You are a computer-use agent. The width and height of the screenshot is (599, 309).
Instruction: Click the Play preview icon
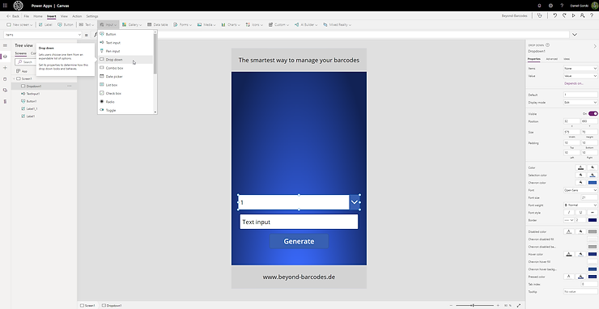573,15
